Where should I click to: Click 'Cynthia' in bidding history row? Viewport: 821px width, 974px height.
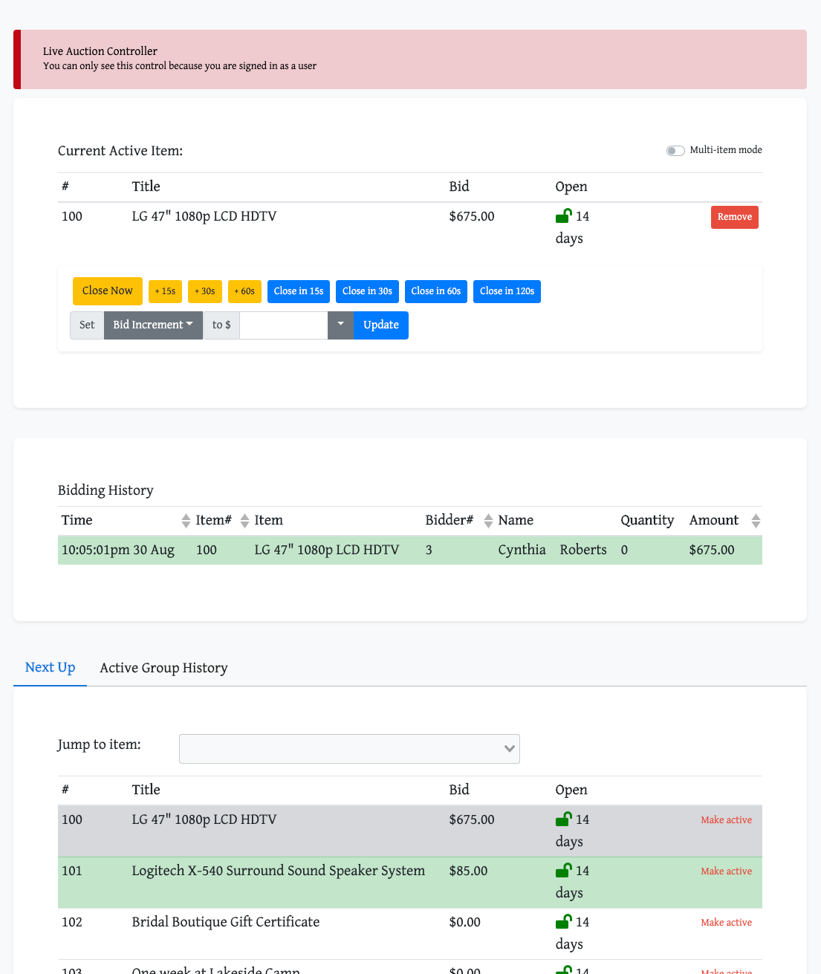coord(522,550)
